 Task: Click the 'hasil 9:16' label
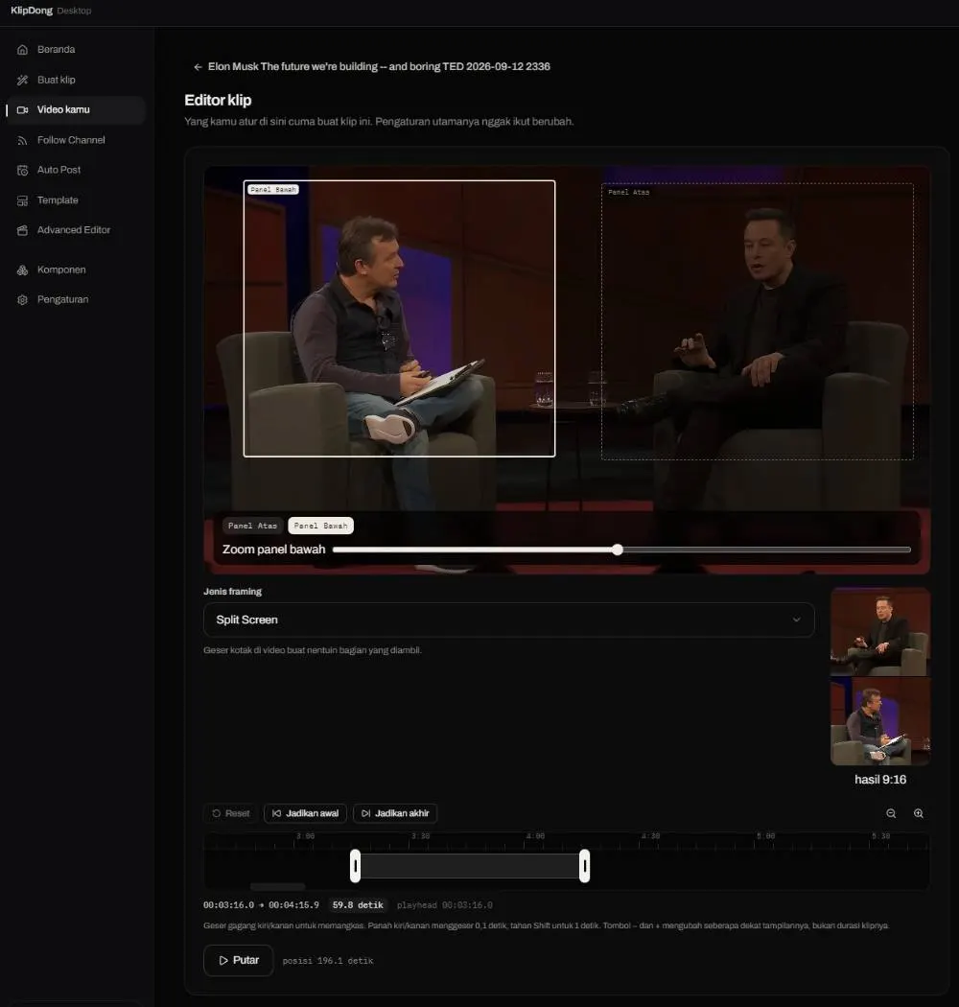point(880,780)
